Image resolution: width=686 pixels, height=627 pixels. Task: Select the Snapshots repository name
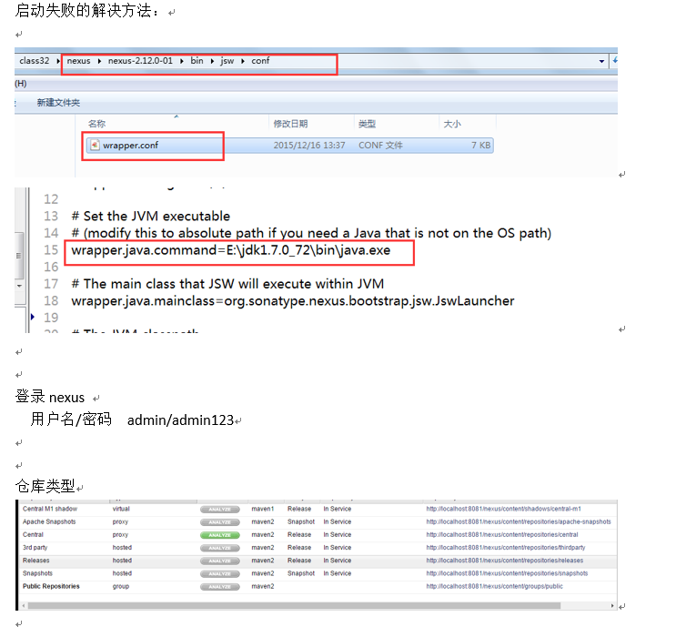point(37,573)
